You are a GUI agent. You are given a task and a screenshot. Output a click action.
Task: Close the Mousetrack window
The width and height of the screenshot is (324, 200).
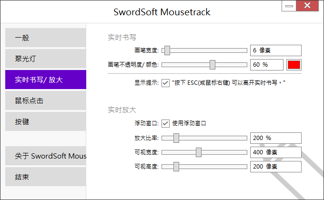(x=307, y=6)
